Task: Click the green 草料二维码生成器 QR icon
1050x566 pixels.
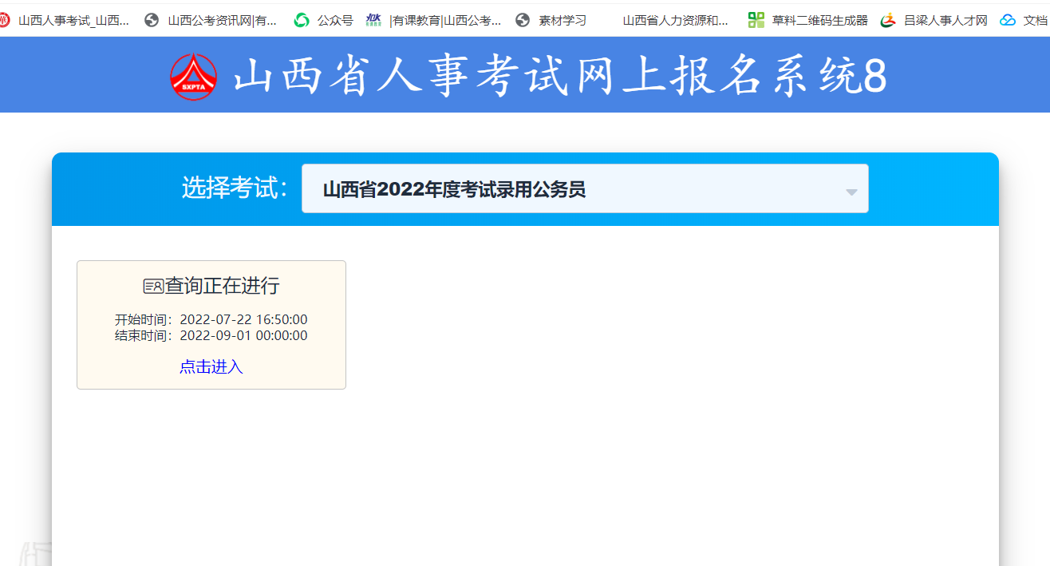Action: 756,21
